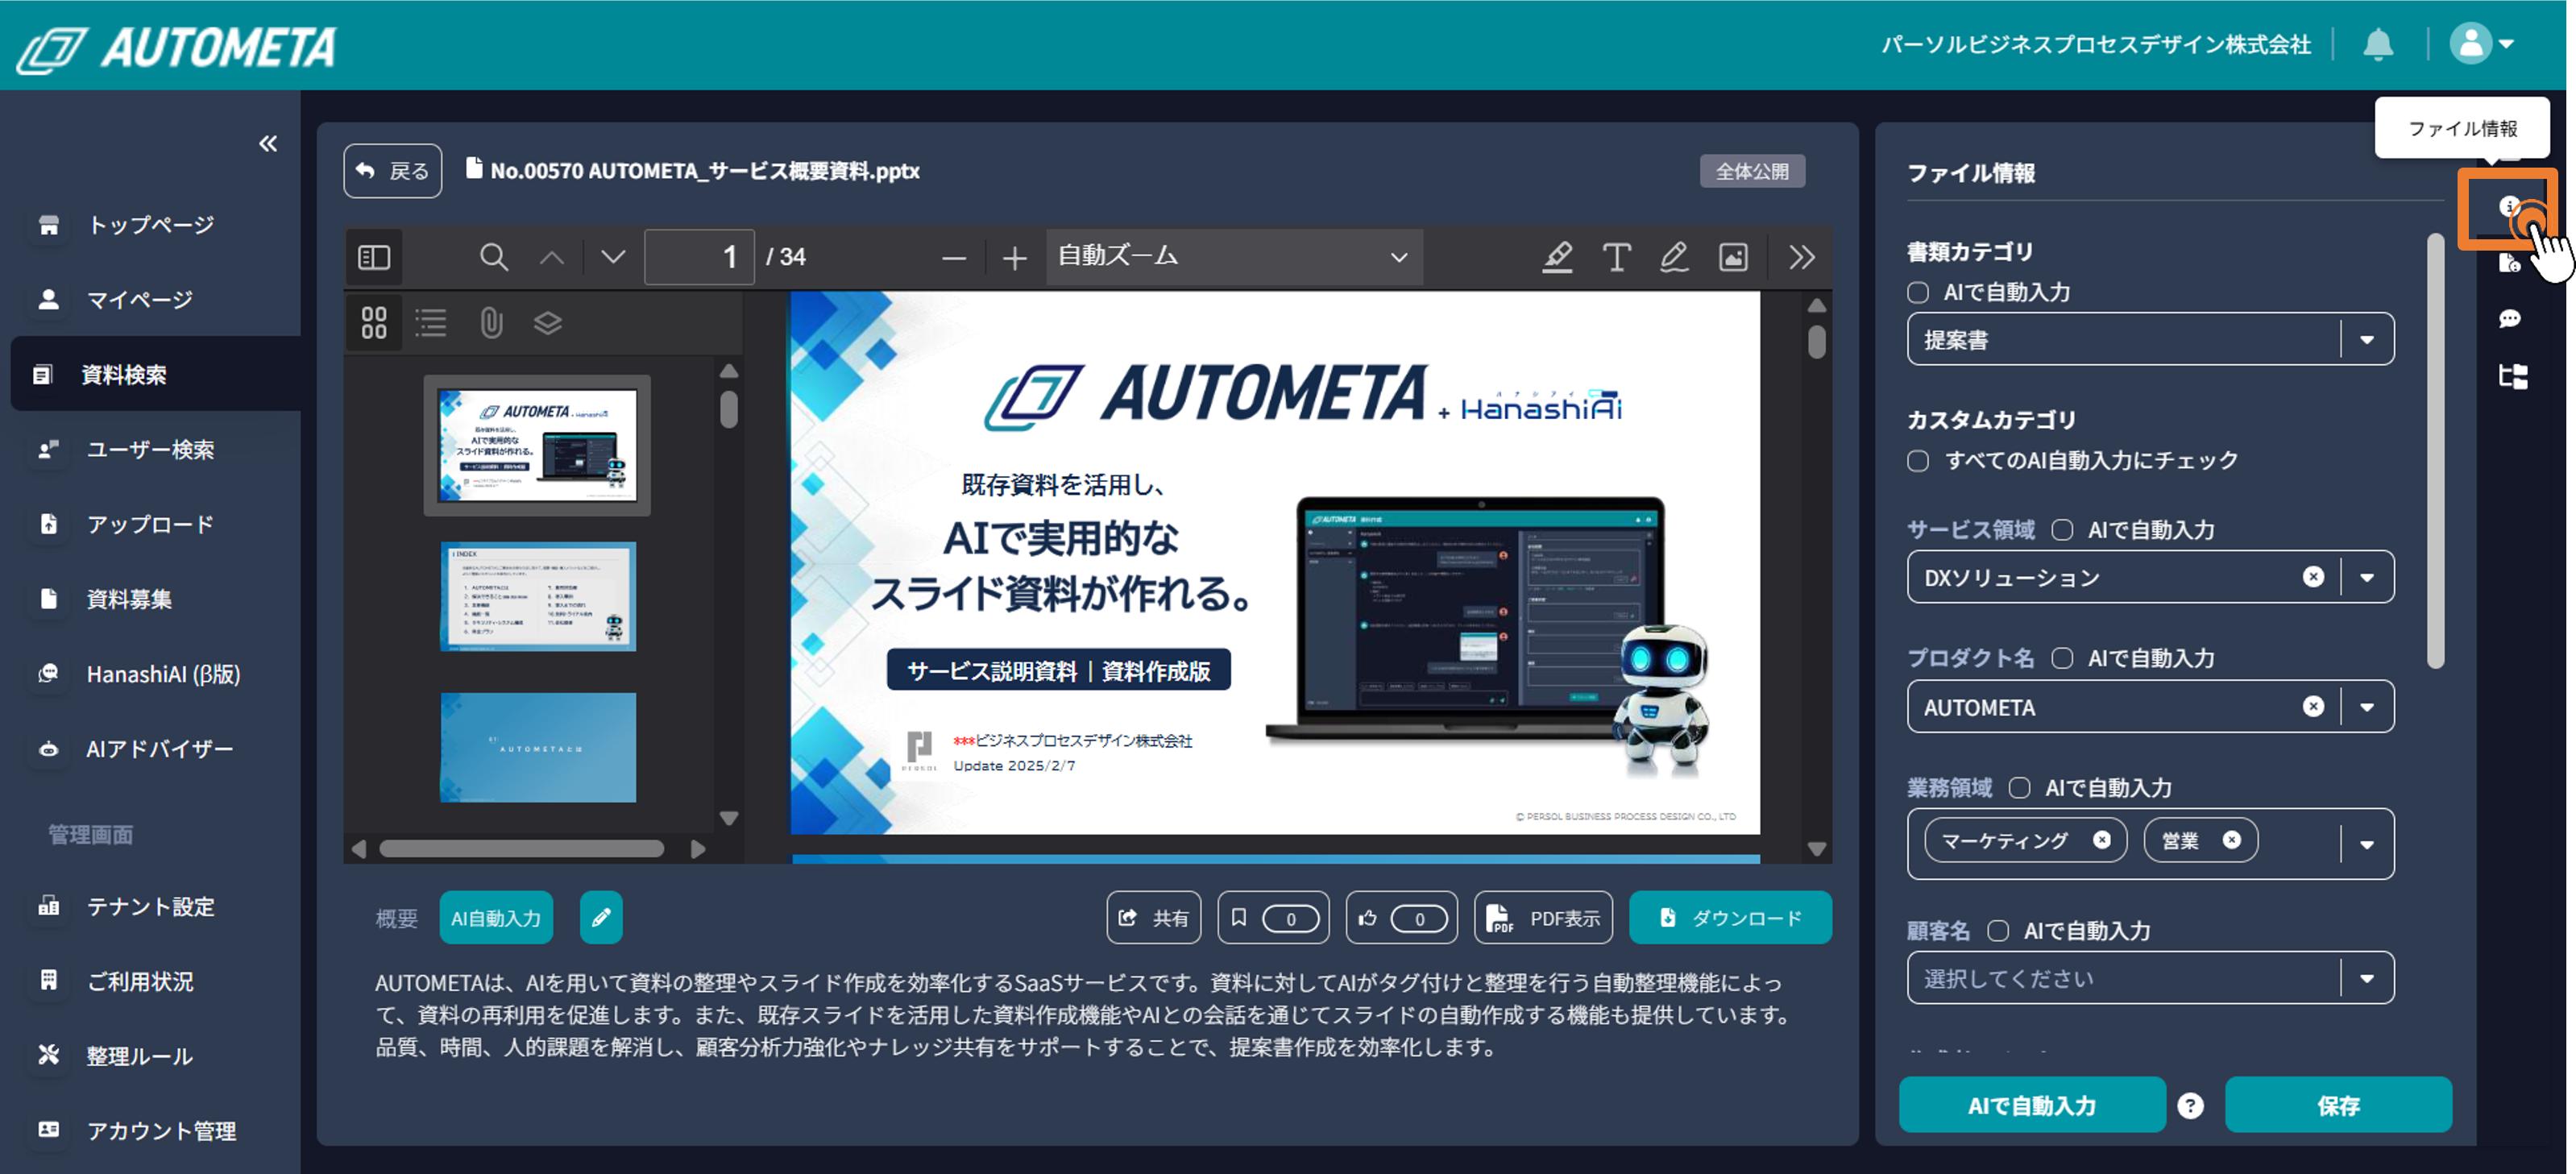
Task: Select the draw pen tool
Action: [1674, 258]
